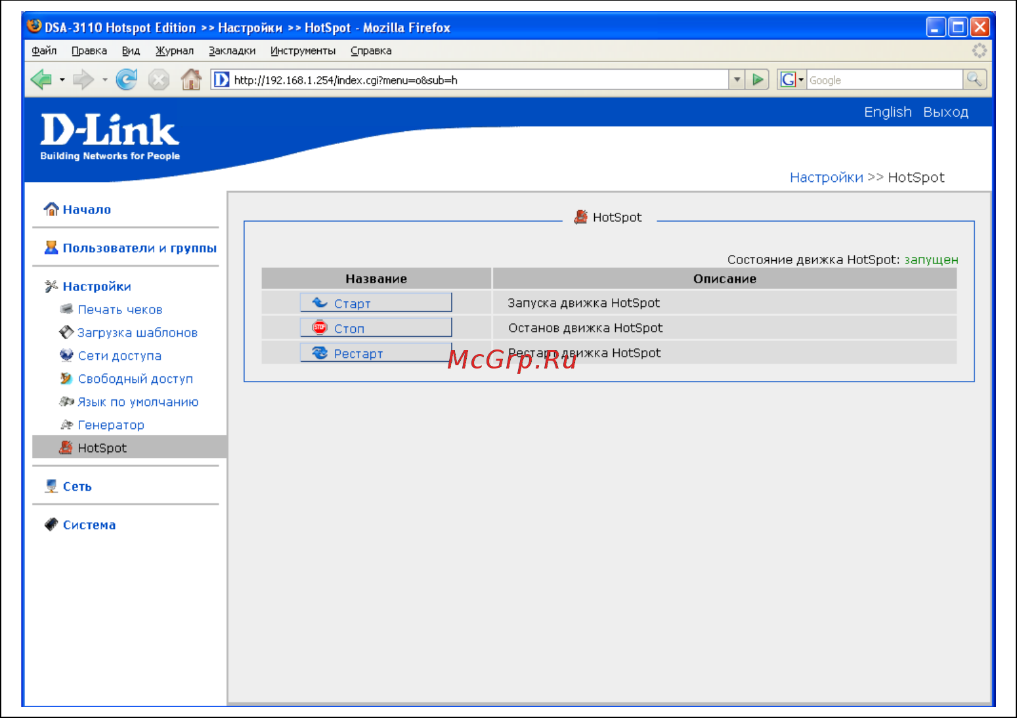Click 'Запуска движка HotSpot' description
Screen dimensions: 1017x718
coord(583,303)
